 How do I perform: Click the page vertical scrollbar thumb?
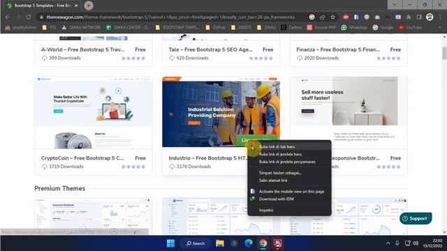444,53
